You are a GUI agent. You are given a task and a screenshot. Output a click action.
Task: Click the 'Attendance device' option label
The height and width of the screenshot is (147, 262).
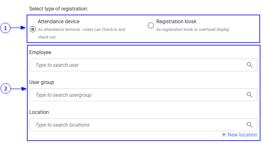point(58,22)
